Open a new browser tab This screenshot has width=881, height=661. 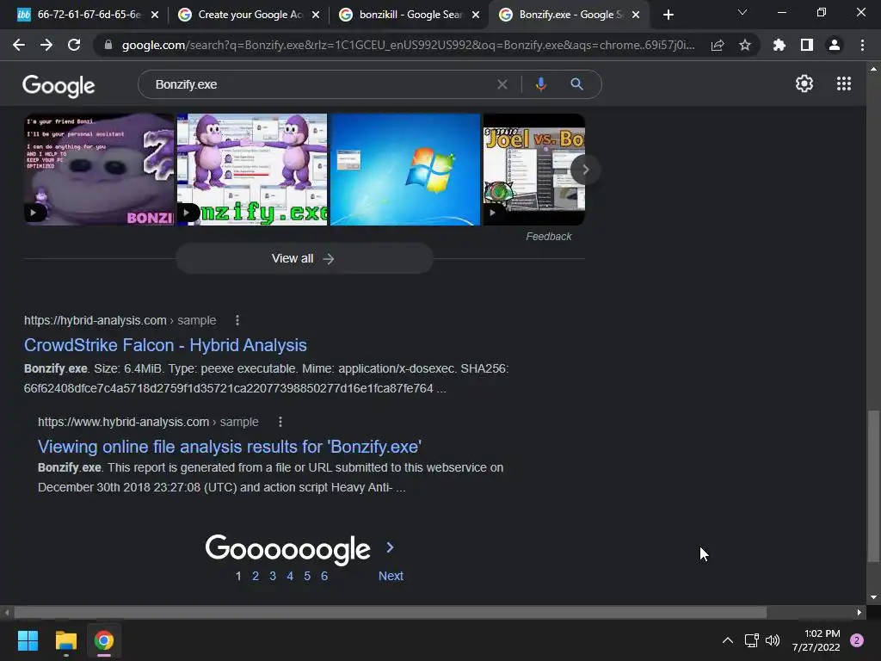pyautogui.click(x=668, y=15)
